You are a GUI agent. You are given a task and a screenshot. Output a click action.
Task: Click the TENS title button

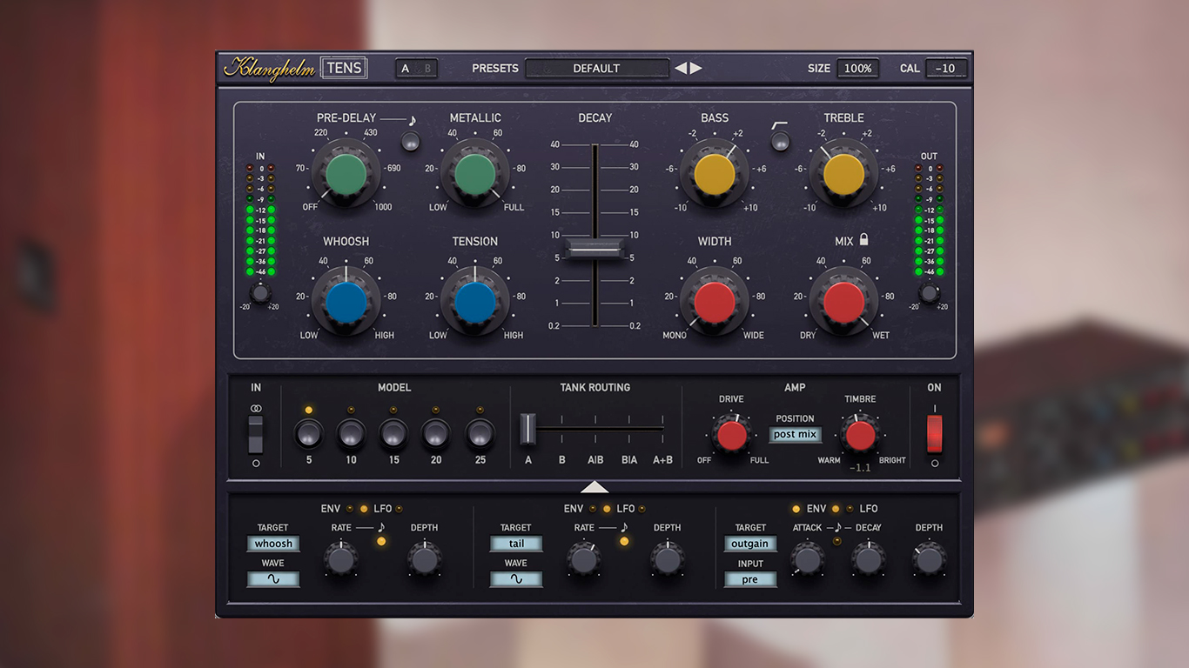click(x=344, y=69)
